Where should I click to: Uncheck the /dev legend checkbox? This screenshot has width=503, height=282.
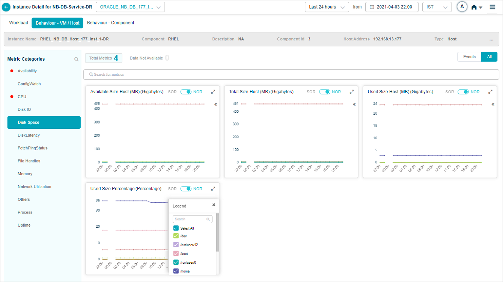[x=176, y=236]
